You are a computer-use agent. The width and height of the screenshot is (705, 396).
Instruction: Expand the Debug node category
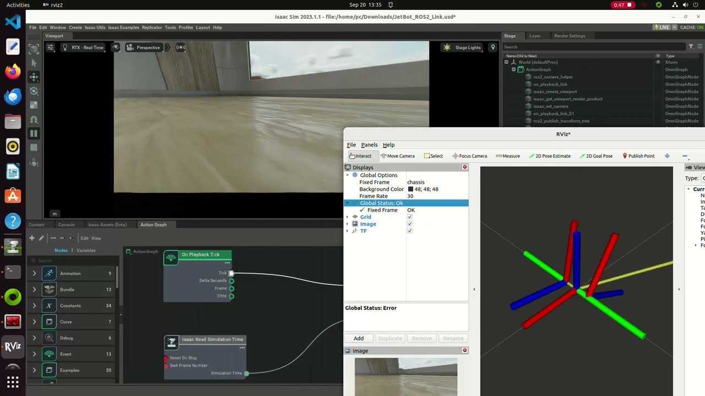click(x=34, y=338)
